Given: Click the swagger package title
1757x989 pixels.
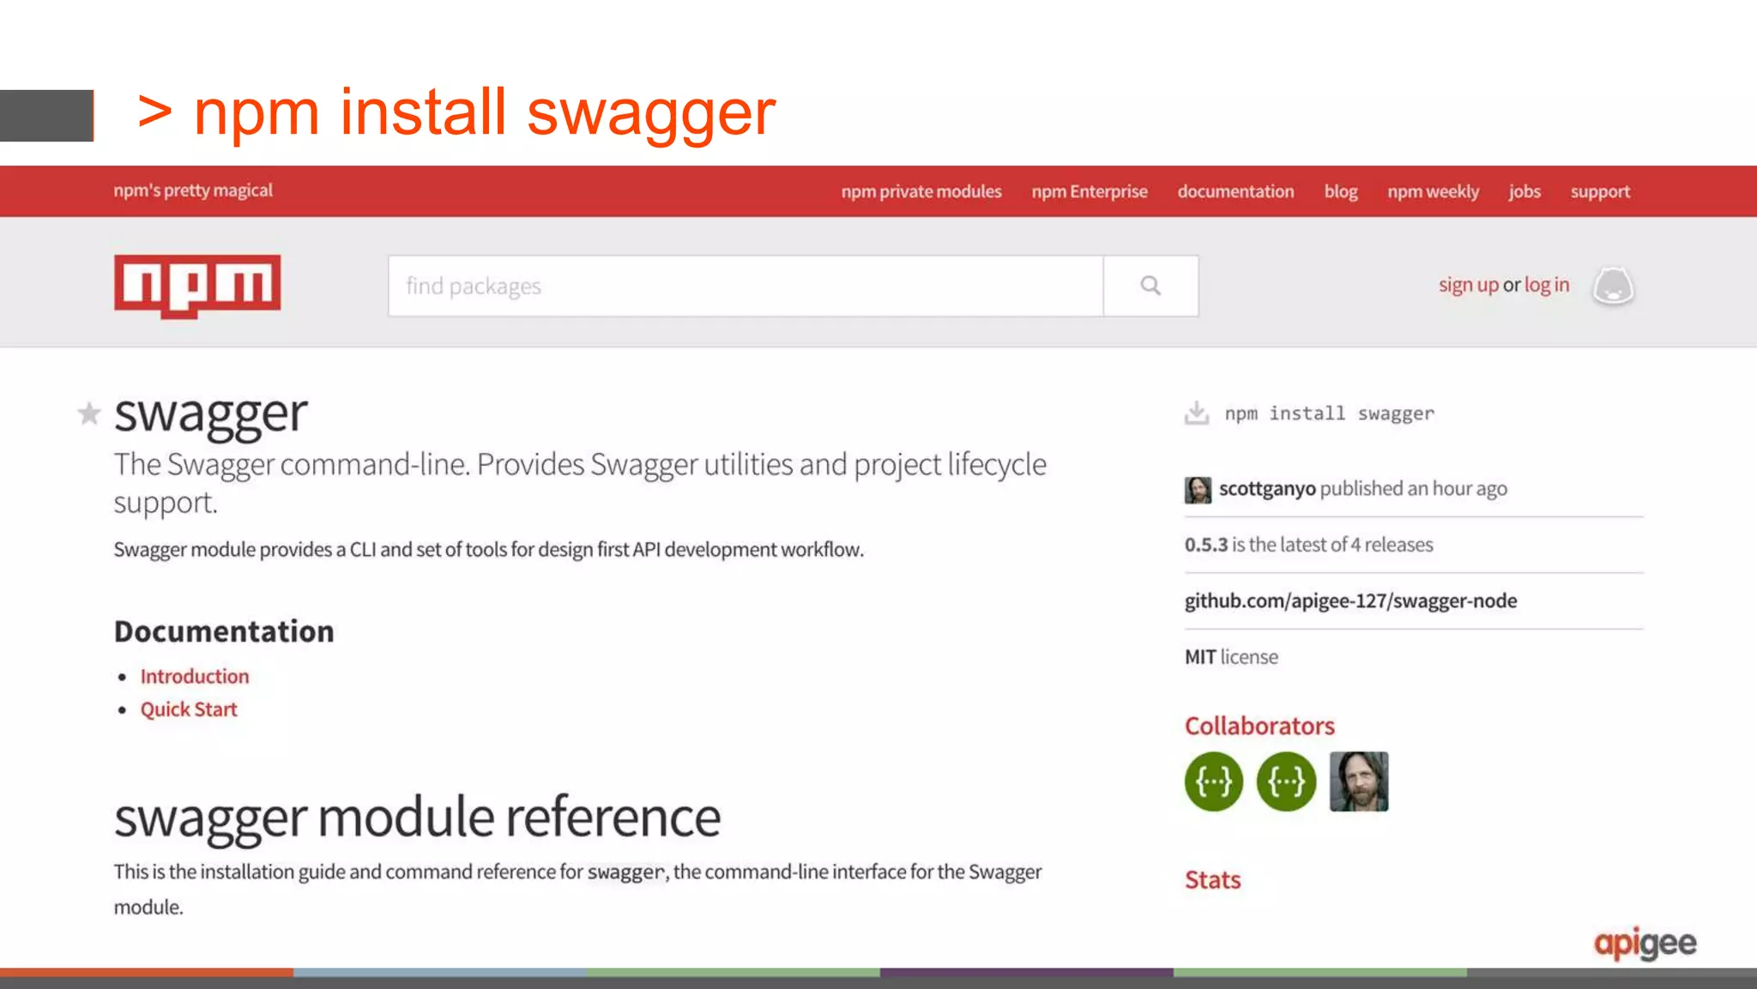Looking at the screenshot, I should (211, 414).
